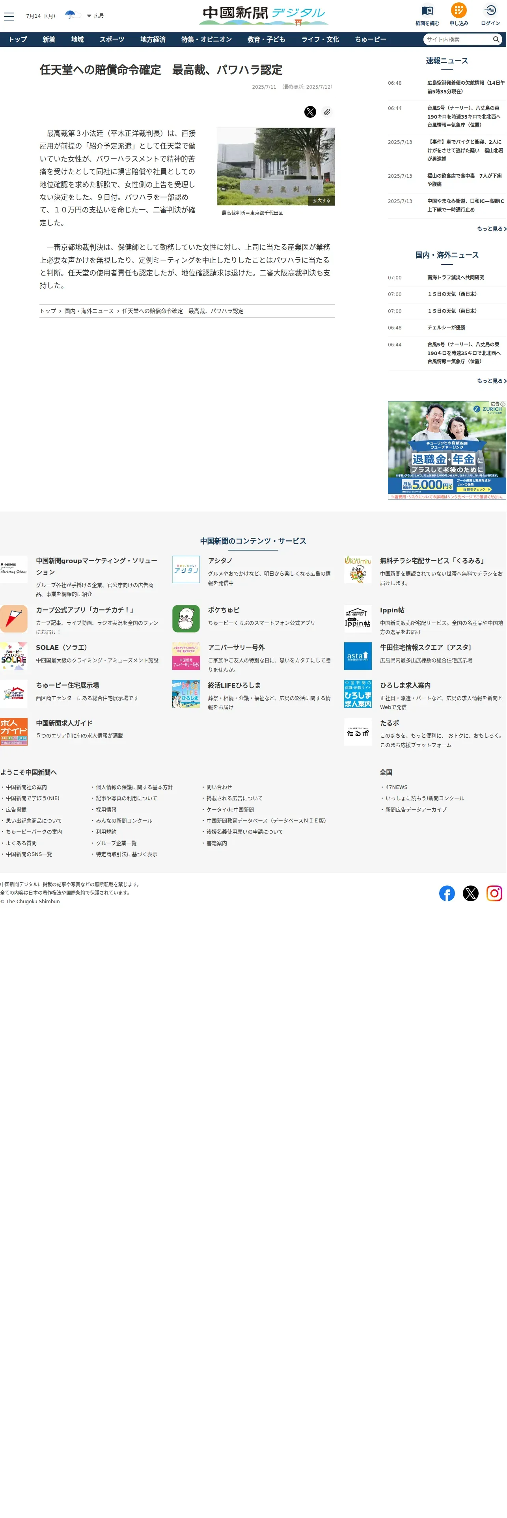Click よくある質問 footer link
Image resolution: width=507 pixels, height=1518 pixels.
tap(21, 843)
